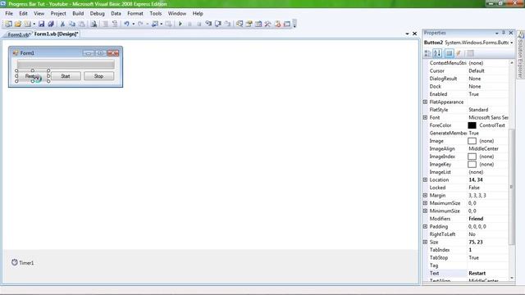Show Events with the lightning bolt icon
The width and height of the screenshot is (525, 295).
(459, 53)
